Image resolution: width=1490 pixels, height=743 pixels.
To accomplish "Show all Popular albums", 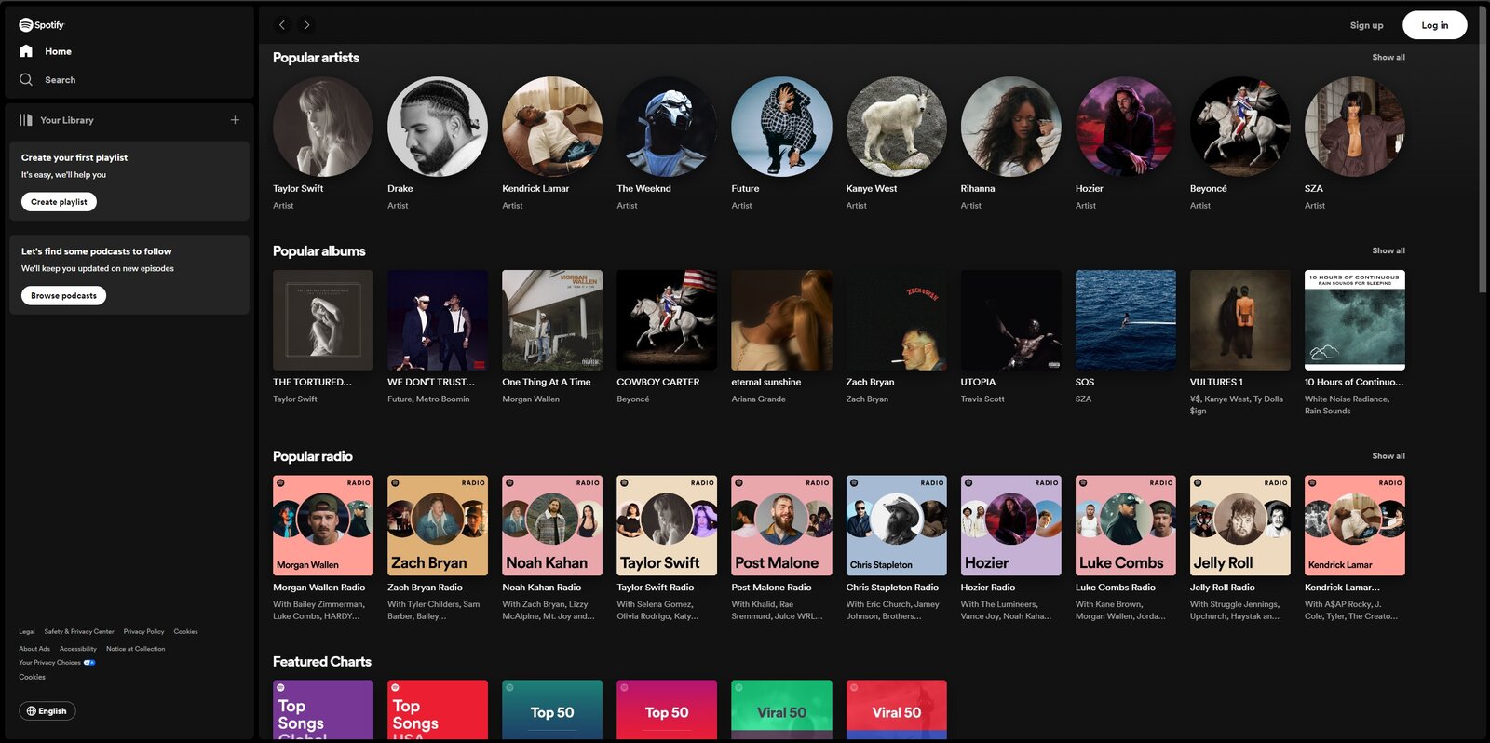I will 1388,251.
